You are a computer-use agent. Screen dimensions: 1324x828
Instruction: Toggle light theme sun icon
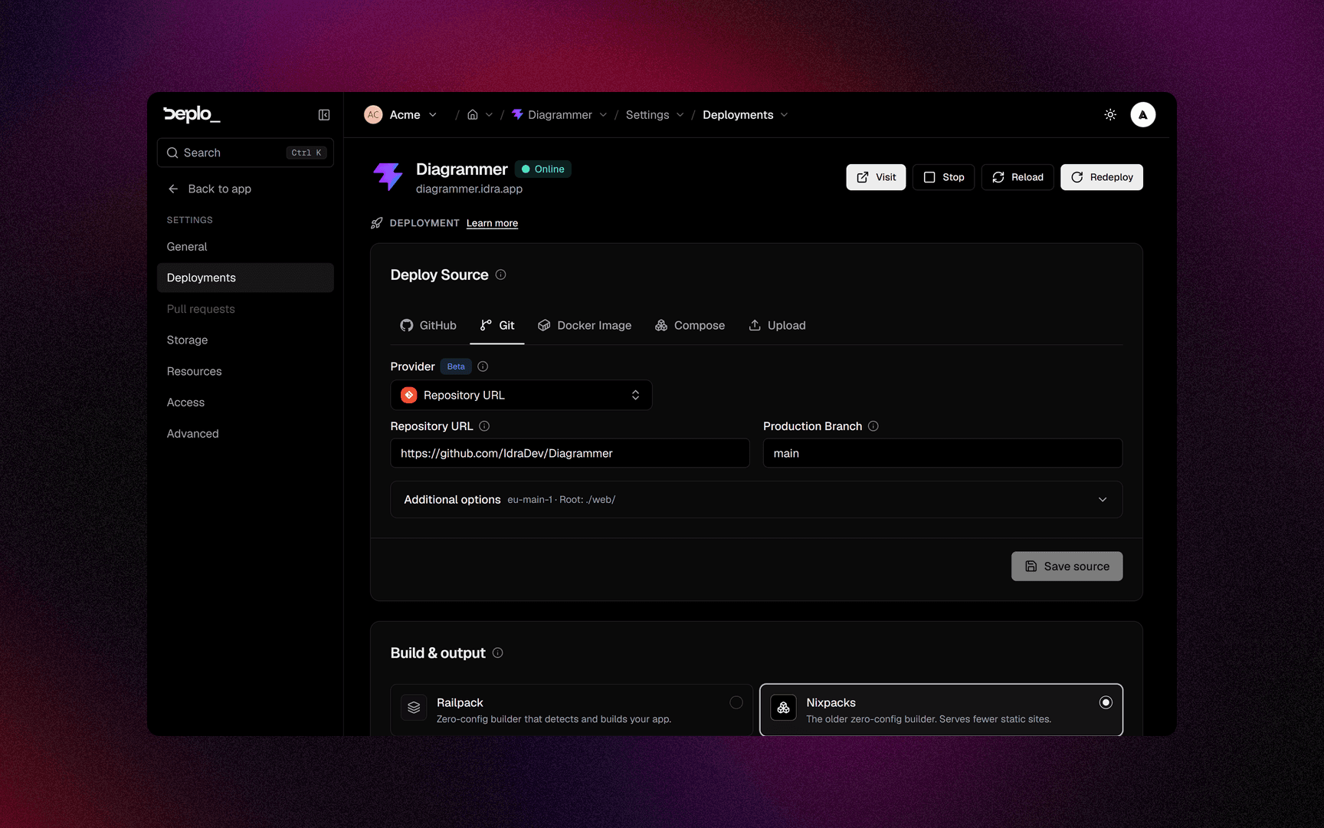(1110, 115)
